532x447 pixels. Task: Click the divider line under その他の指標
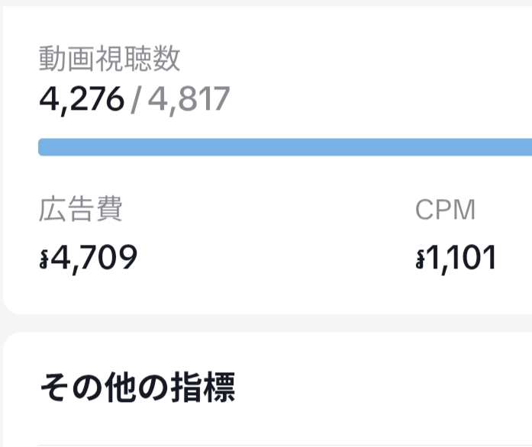pyautogui.click(x=284, y=445)
